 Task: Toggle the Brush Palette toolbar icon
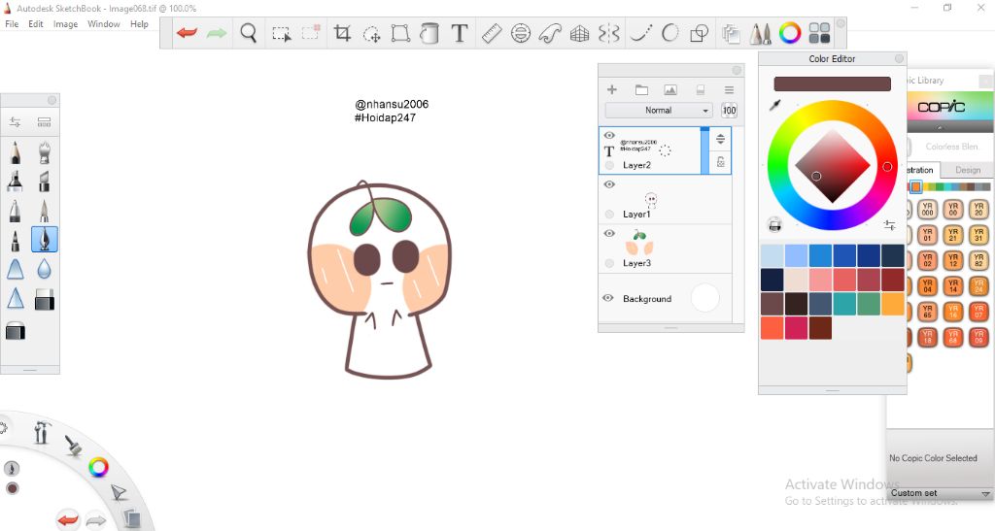[x=760, y=33]
